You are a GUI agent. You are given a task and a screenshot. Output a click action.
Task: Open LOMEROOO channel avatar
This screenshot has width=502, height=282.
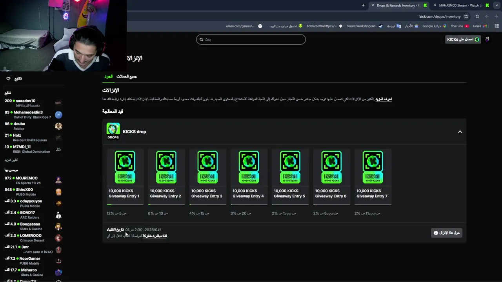[58, 238]
